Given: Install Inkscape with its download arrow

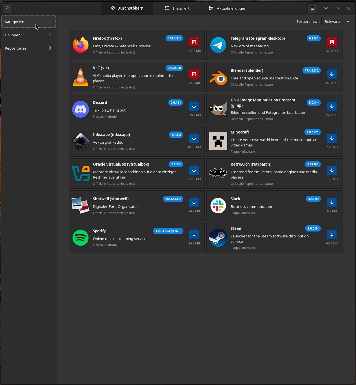Looking at the screenshot, I should point(194,138).
